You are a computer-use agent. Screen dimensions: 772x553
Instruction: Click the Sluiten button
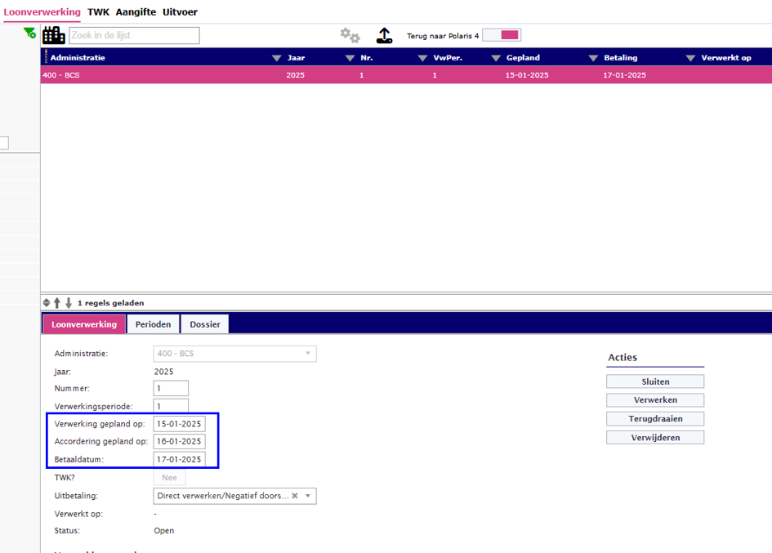655,381
